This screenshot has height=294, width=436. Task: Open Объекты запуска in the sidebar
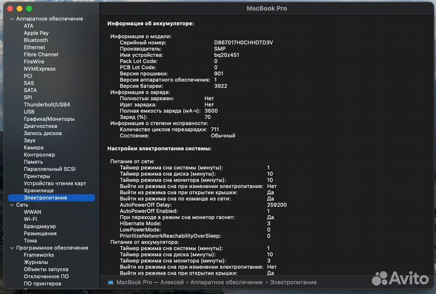pyautogui.click(x=46, y=269)
